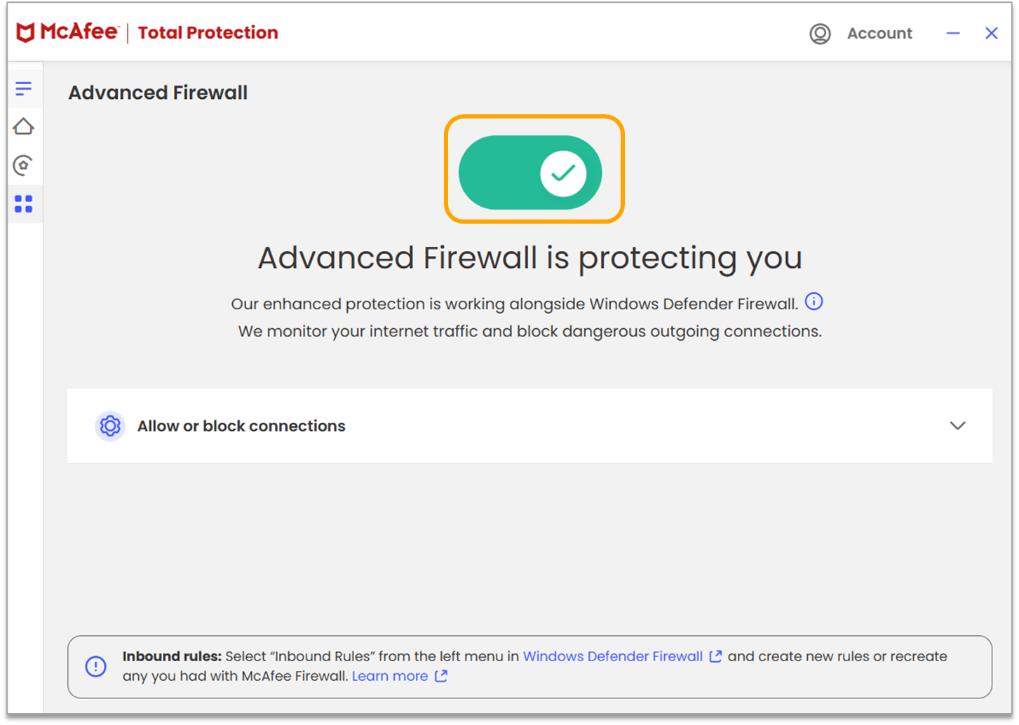The width and height of the screenshot is (1019, 725).
Task: Click the account profile avatar icon
Action: pos(820,34)
